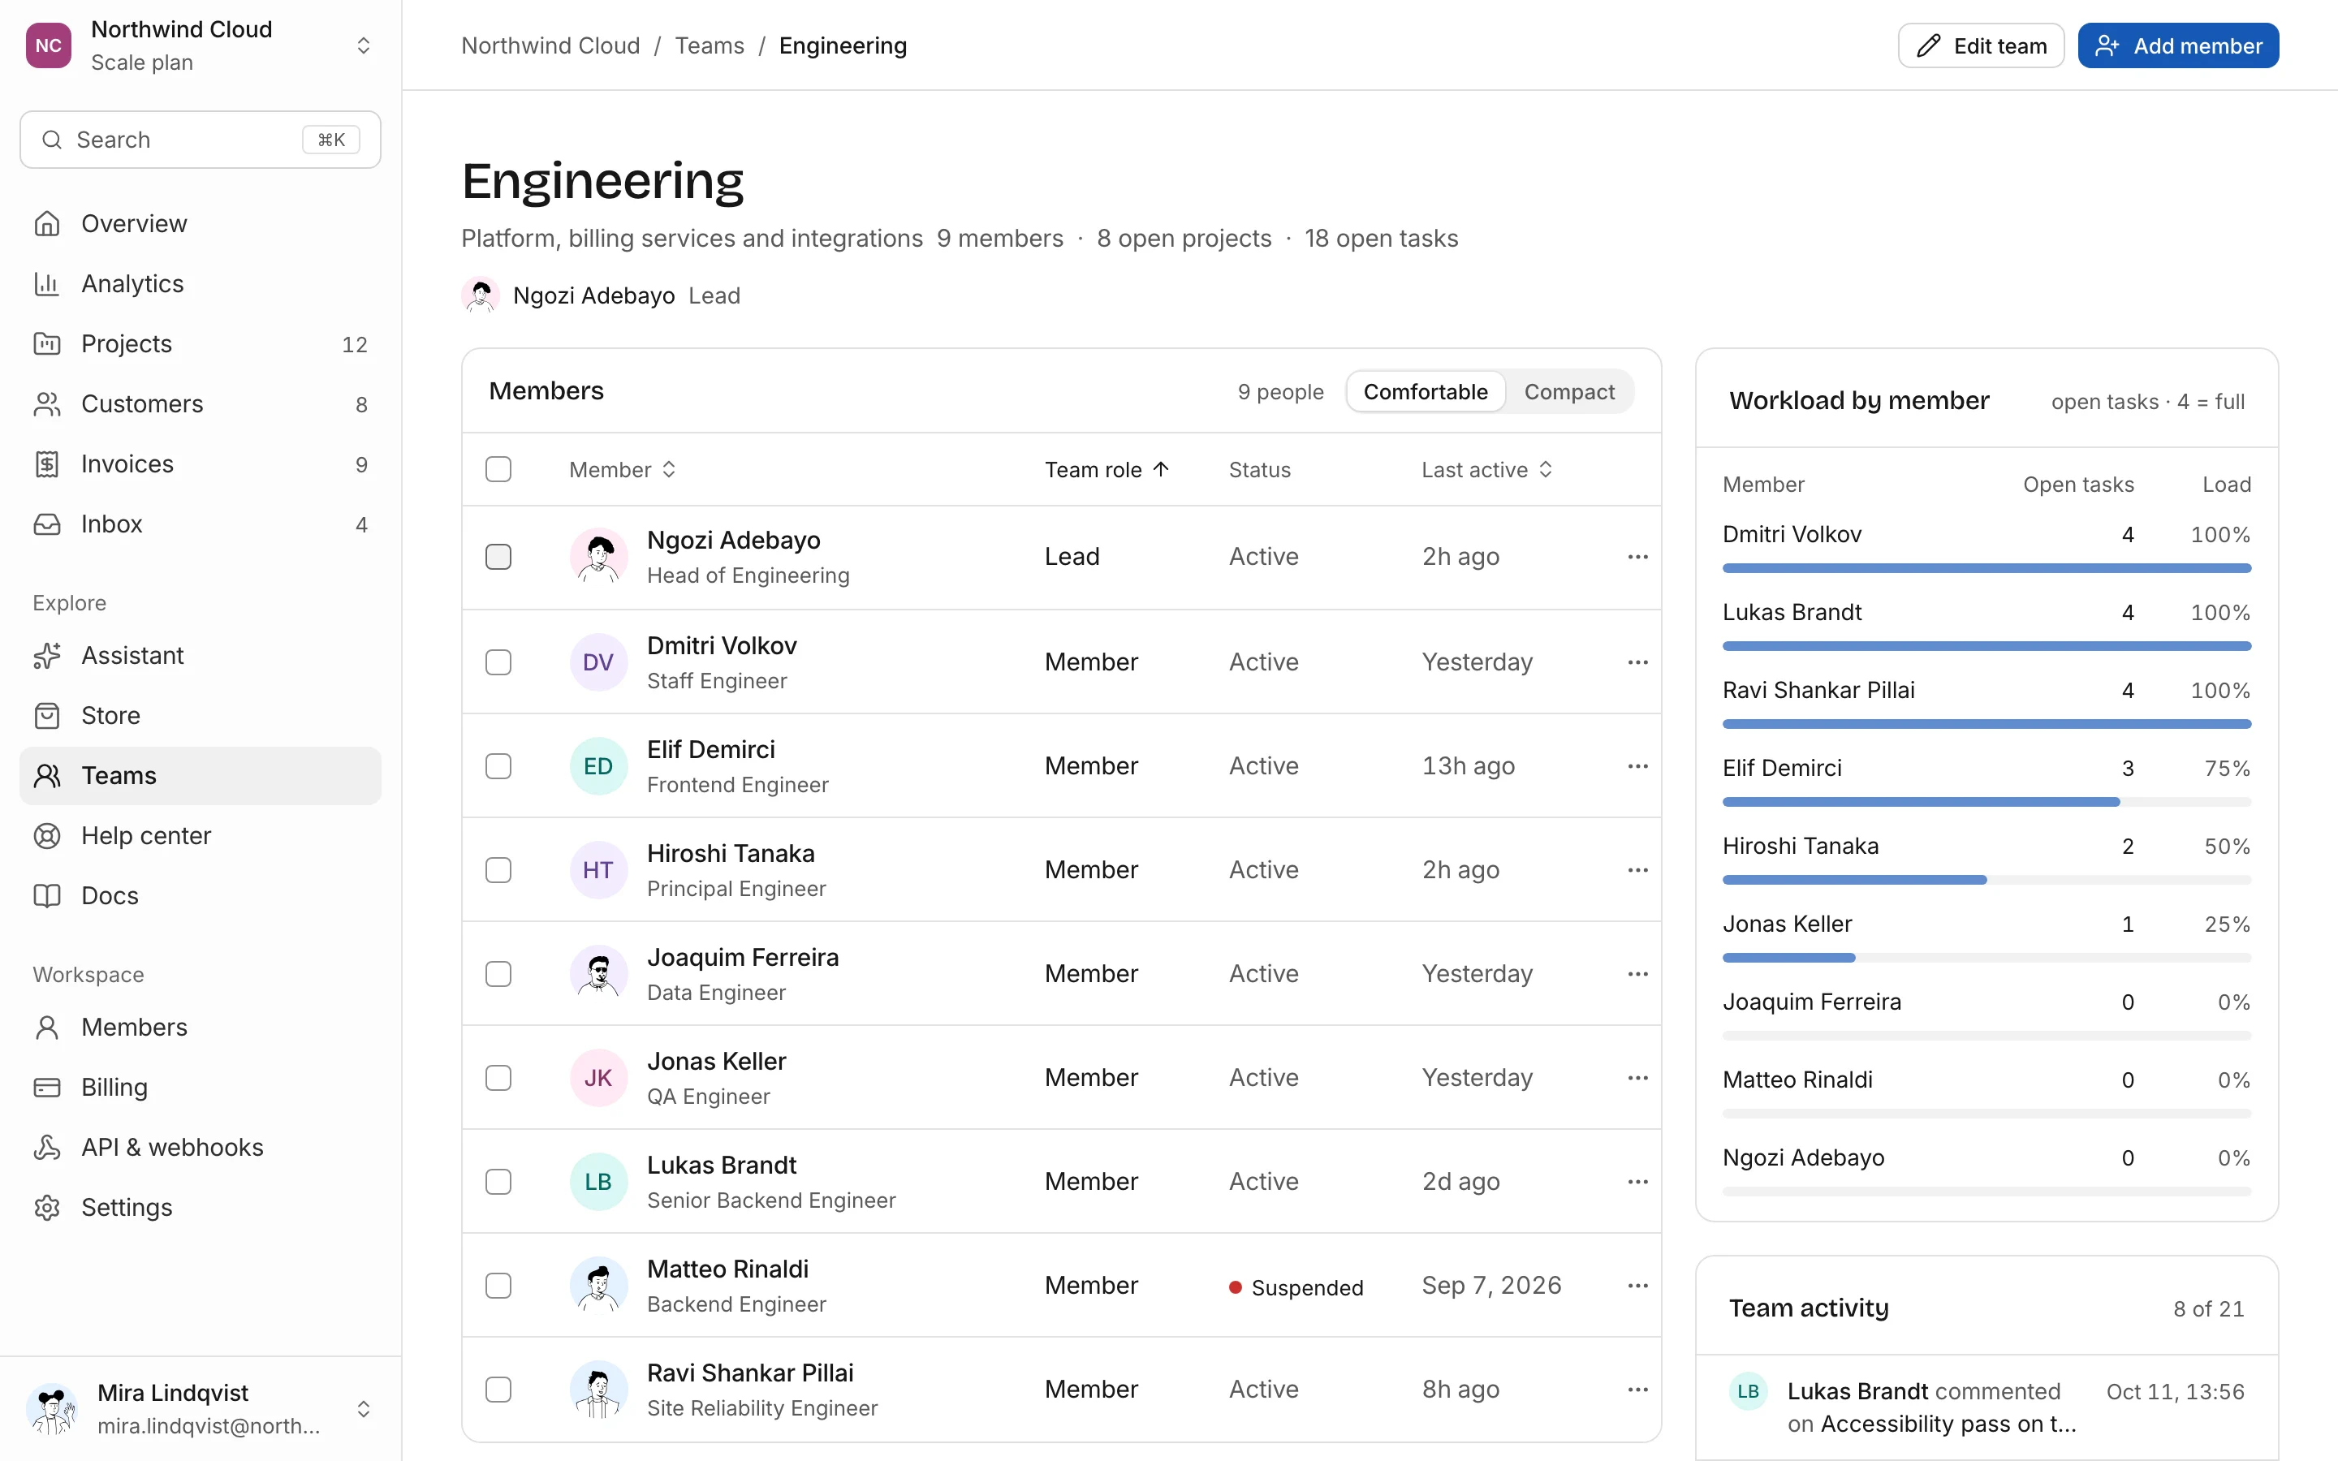Open Teams in the sidebar

[200, 775]
